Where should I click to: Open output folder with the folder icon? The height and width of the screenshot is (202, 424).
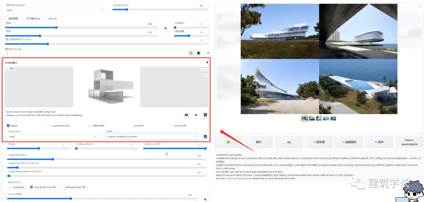pyautogui.click(x=228, y=142)
